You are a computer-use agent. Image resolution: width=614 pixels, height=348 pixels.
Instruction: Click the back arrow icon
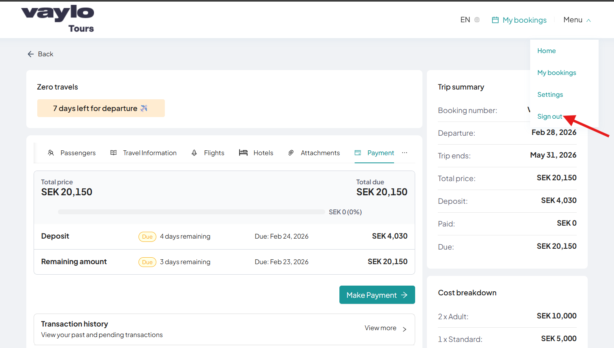coord(31,54)
